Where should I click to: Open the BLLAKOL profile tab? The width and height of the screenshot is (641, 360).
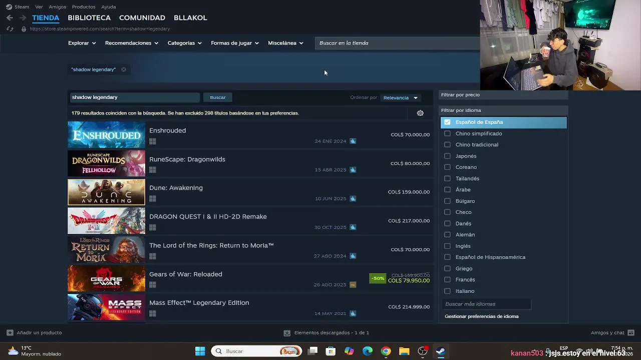(190, 17)
